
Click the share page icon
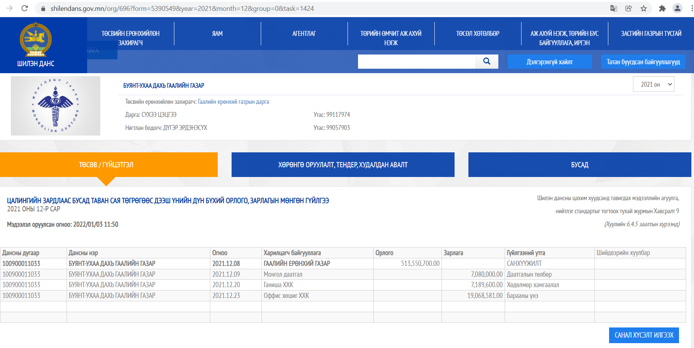point(629,8)
